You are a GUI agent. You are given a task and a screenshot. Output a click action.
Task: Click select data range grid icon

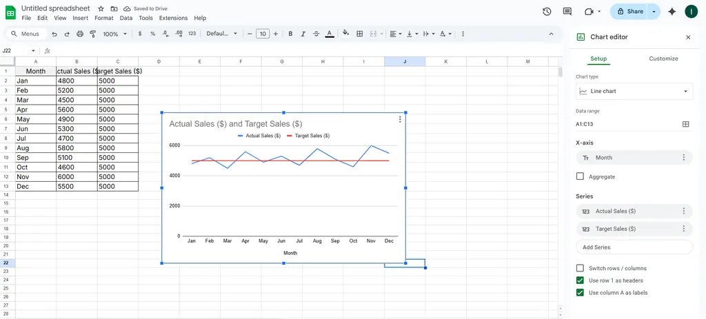685,124
